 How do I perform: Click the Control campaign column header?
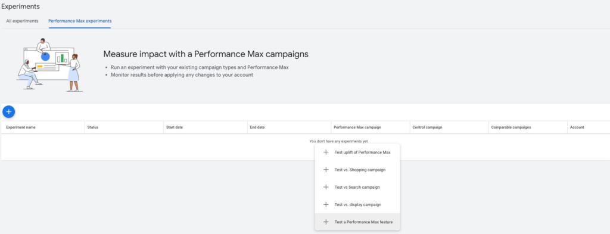coord(427,127)
